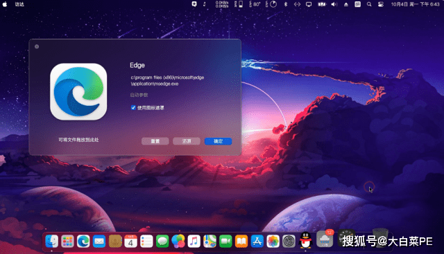
Task: Open the Apple menu
Action: coord(5,4)
